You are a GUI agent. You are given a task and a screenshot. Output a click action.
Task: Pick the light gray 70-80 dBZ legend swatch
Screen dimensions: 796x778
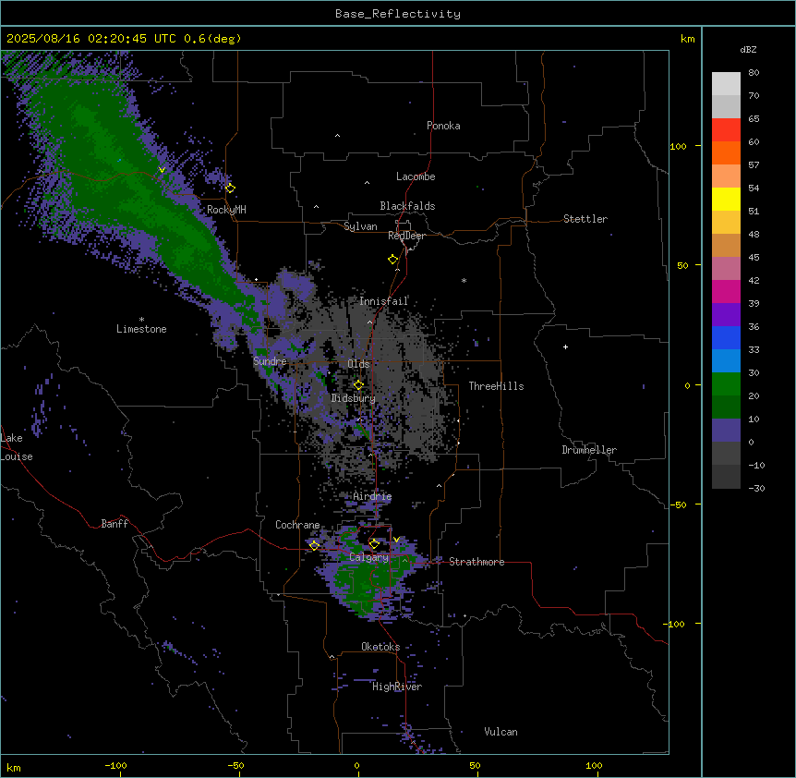point(726,84)
